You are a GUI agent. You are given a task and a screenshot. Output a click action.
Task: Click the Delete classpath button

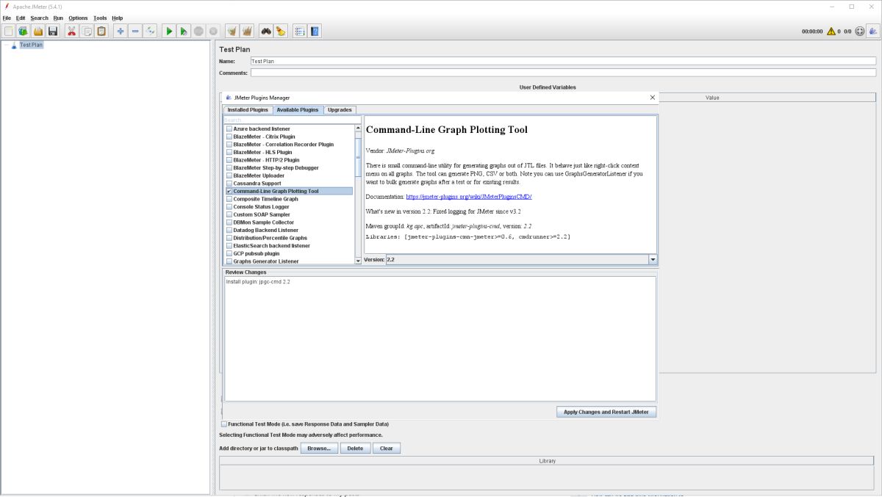pos(355,448)
